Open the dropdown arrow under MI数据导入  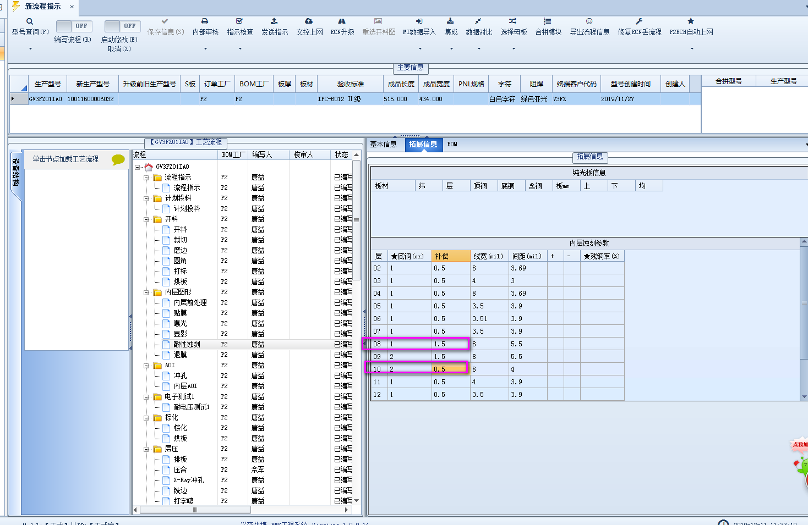[x=420, y=49]
